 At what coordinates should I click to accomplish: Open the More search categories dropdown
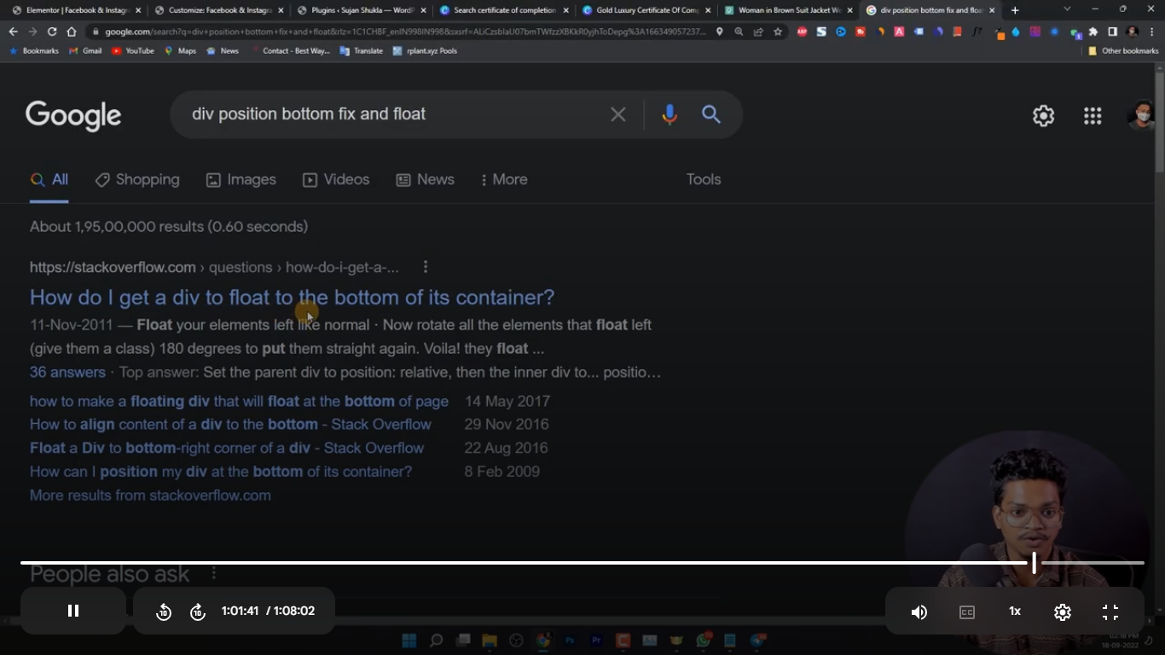coord(503,180)
